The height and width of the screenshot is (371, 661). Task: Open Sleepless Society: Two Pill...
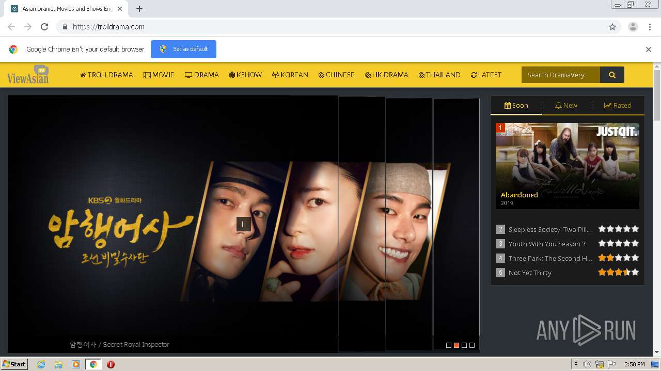pos(550,229)
